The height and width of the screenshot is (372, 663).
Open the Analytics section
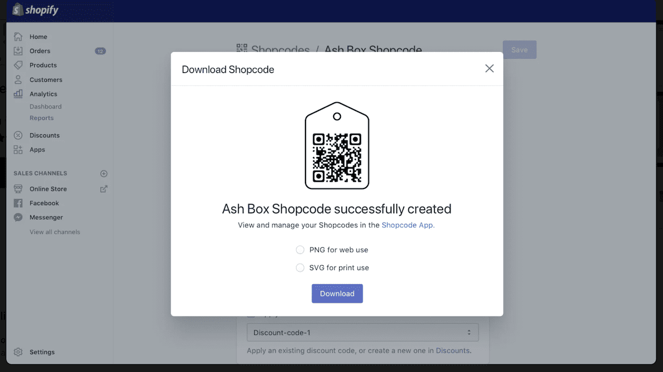click(x=43, y=93)
